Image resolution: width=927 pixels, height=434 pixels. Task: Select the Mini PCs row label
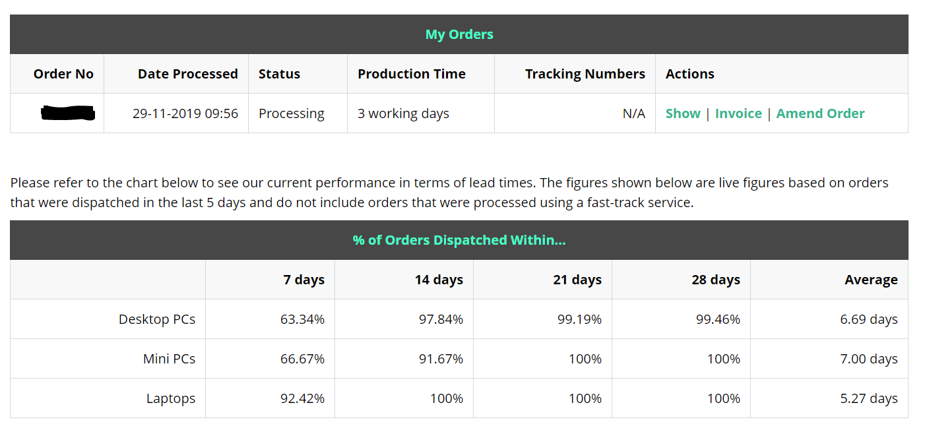[x=169, y=359]
